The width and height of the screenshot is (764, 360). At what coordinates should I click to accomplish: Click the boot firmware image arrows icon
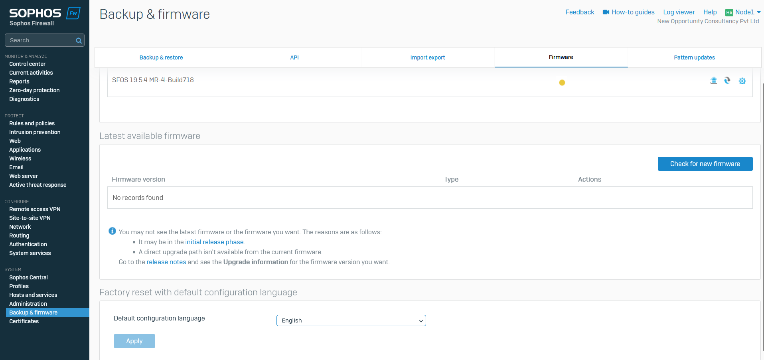pyautogui.click(x=727, y=81)
